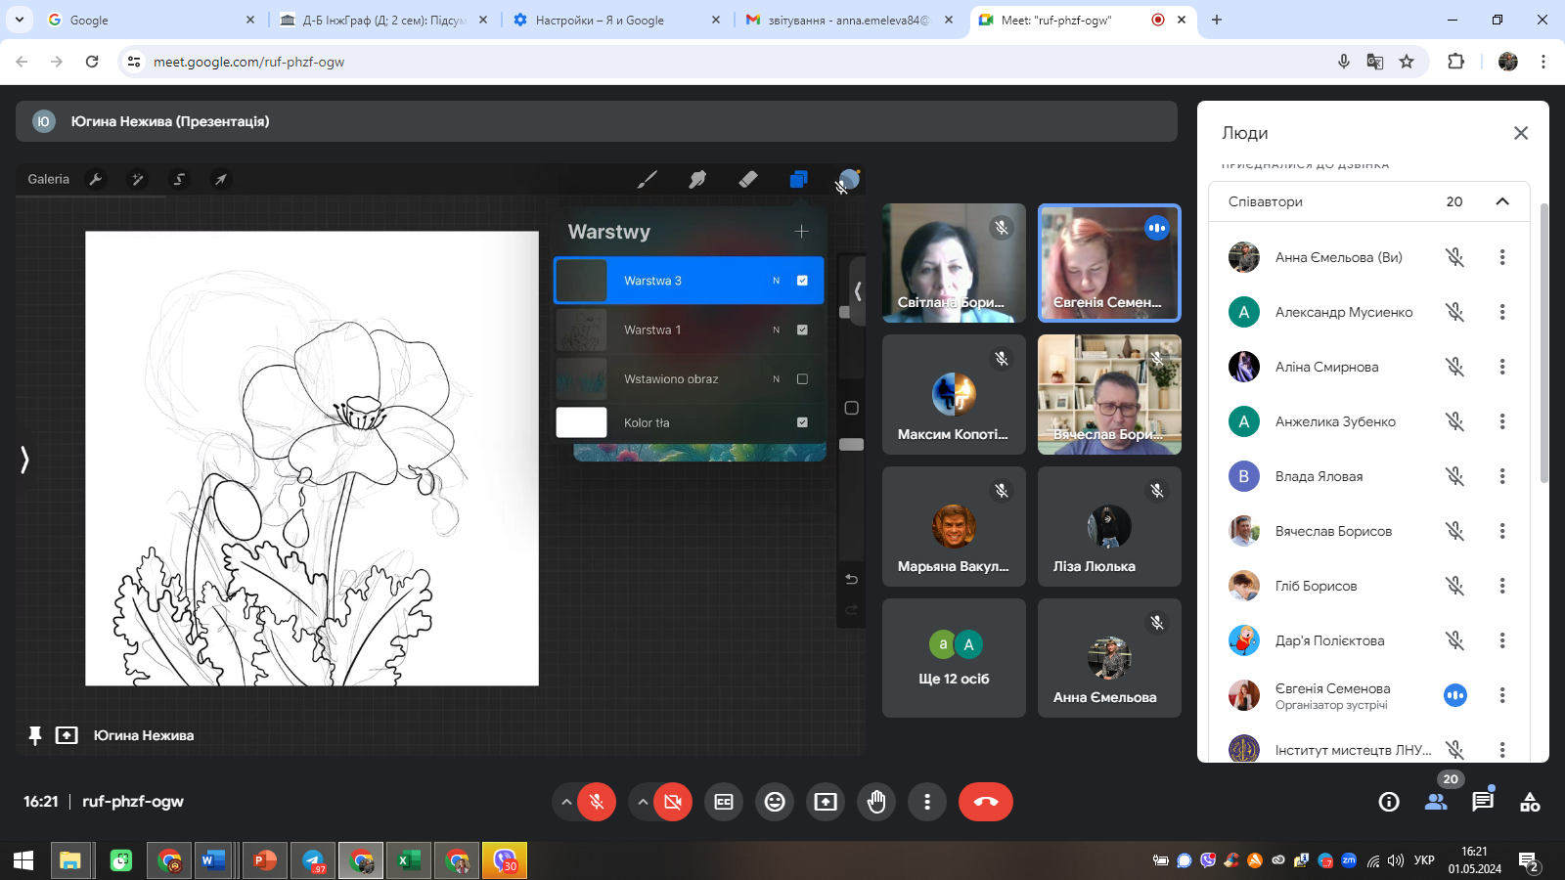Open options menu for Анжелика Зубенко
This screenshot has height=880, width=1565.
pyautogui.click(x=1502, y=421)
